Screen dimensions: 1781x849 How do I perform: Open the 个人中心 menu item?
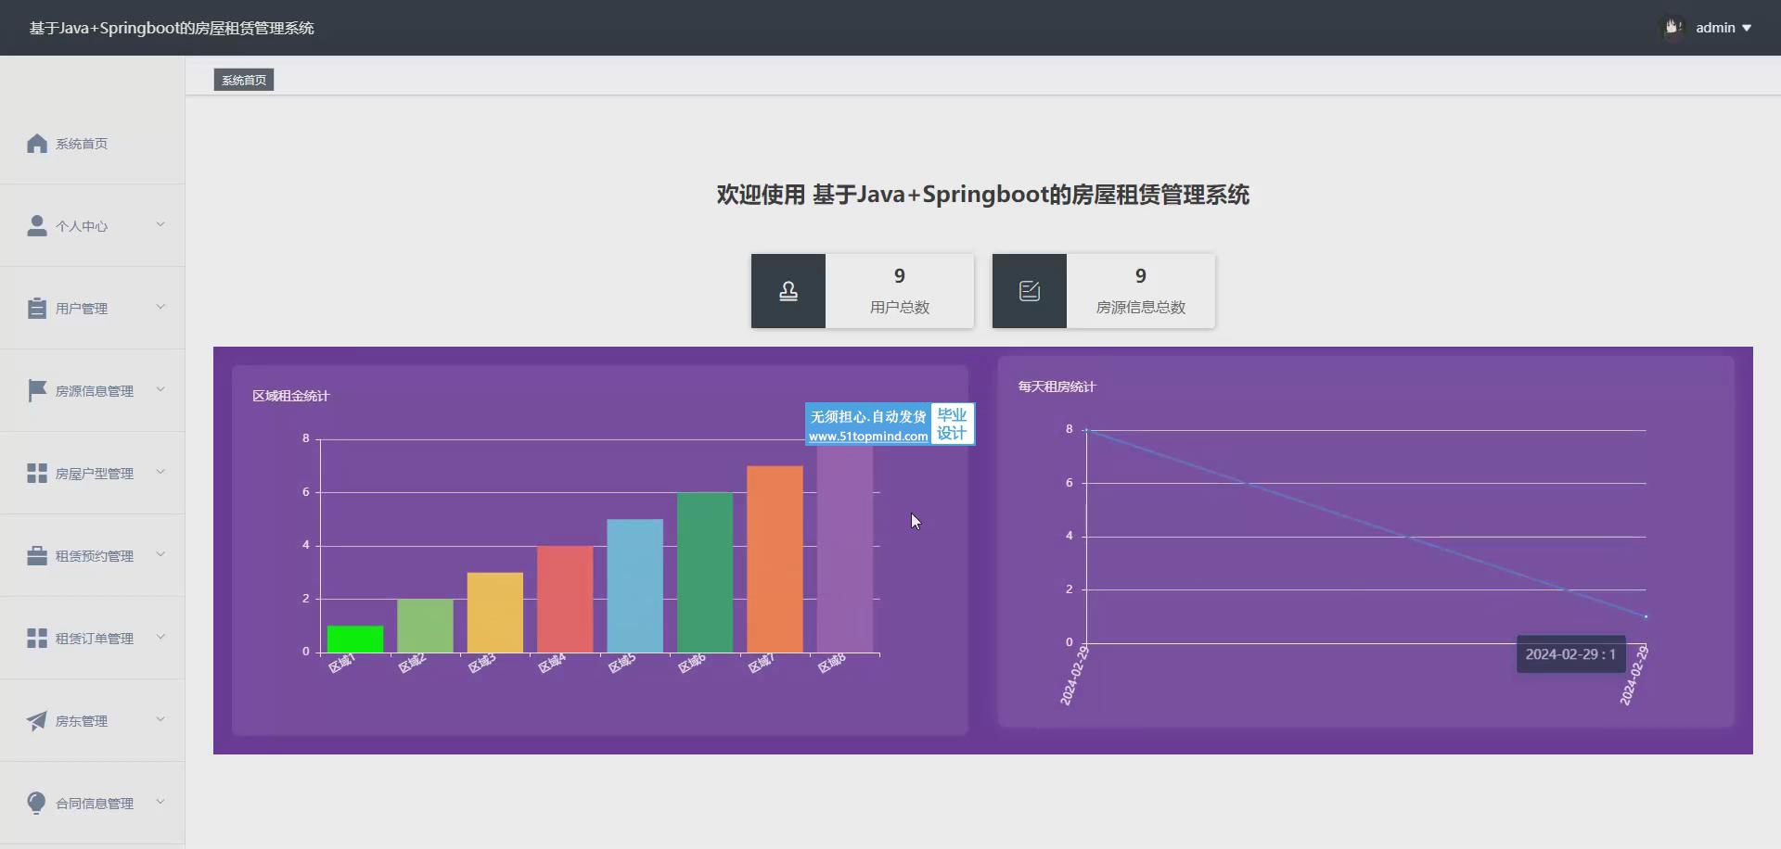93,226
